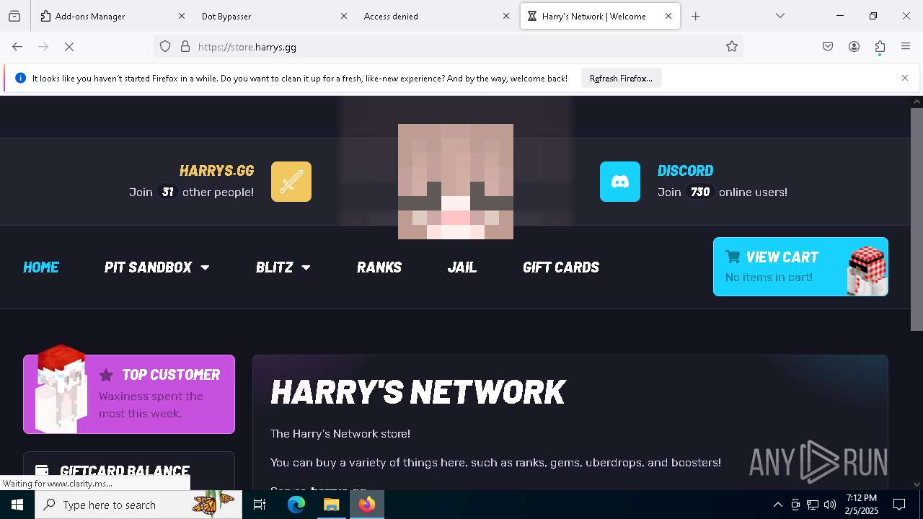Stop loading the page
The width and height of the screenshot is (923, 519).
coord(69,47)
